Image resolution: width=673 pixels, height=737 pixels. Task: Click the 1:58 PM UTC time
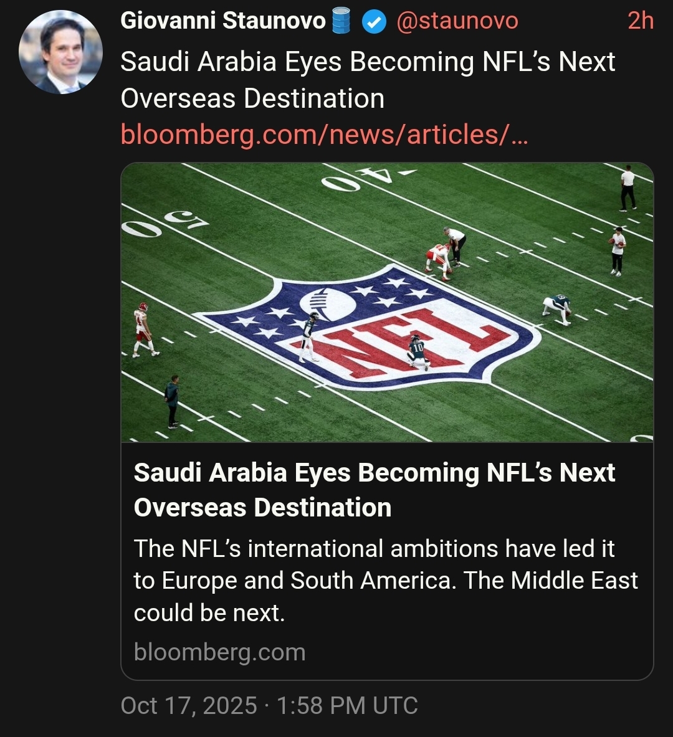click(x=347, y=706)
